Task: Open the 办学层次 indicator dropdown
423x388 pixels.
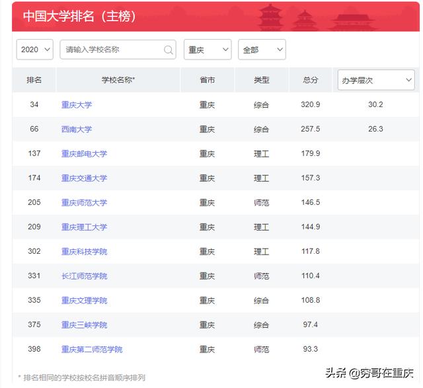Action: [376, 80]
